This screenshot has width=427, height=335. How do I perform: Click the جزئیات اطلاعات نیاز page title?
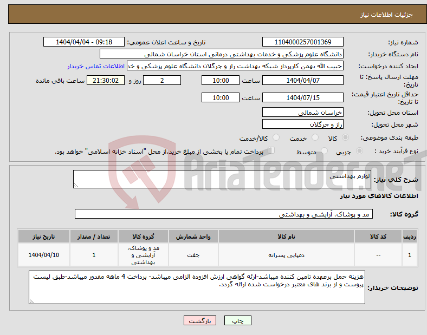click(387, 15)
